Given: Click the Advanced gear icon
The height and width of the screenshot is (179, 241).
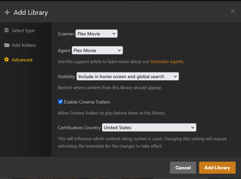Looking at the screenshot, I should tap(6, 59).
